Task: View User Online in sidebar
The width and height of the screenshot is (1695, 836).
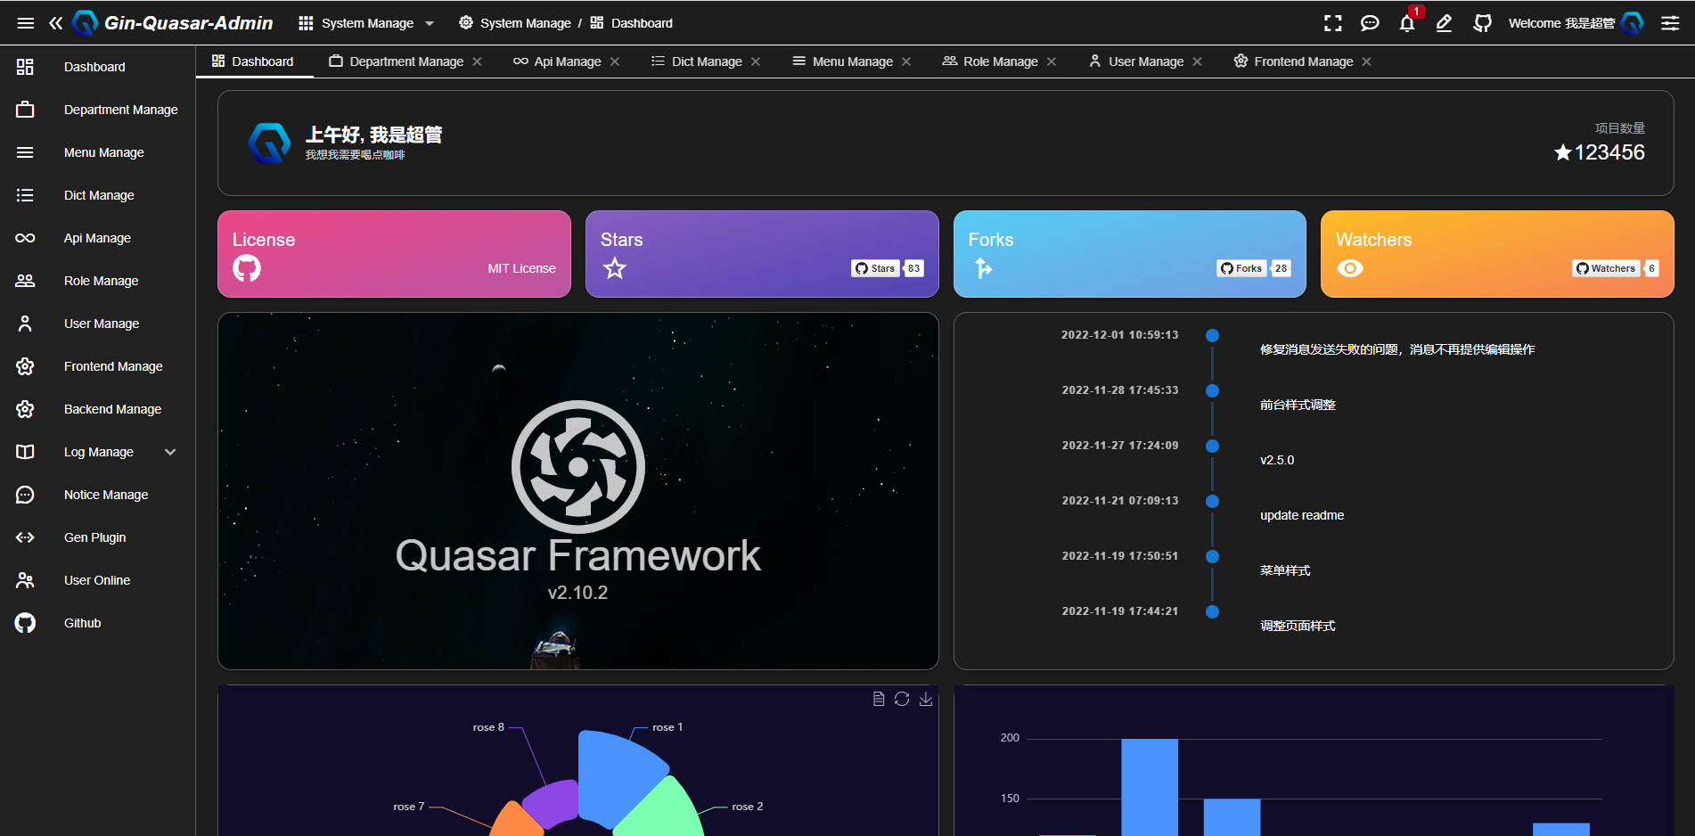Action: click(x=98, y=580)
